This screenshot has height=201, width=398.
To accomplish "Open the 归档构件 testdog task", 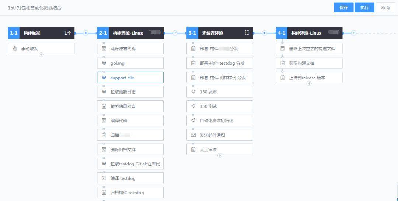I will pyautogui.click(x=130, y=193).
